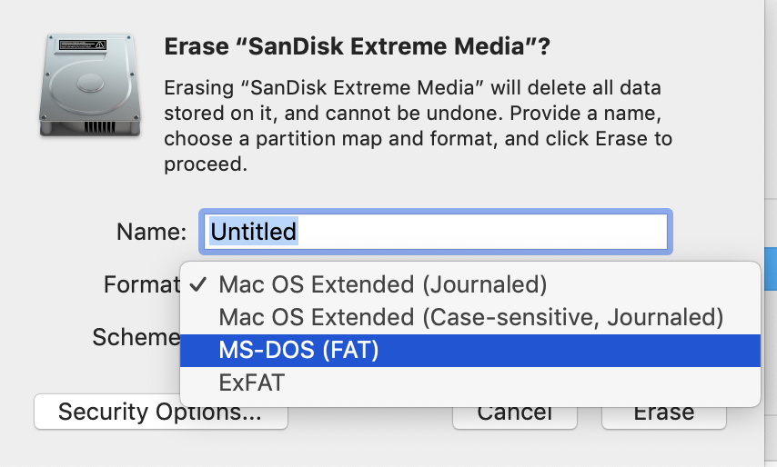Open Security Options

pos(160,412)
